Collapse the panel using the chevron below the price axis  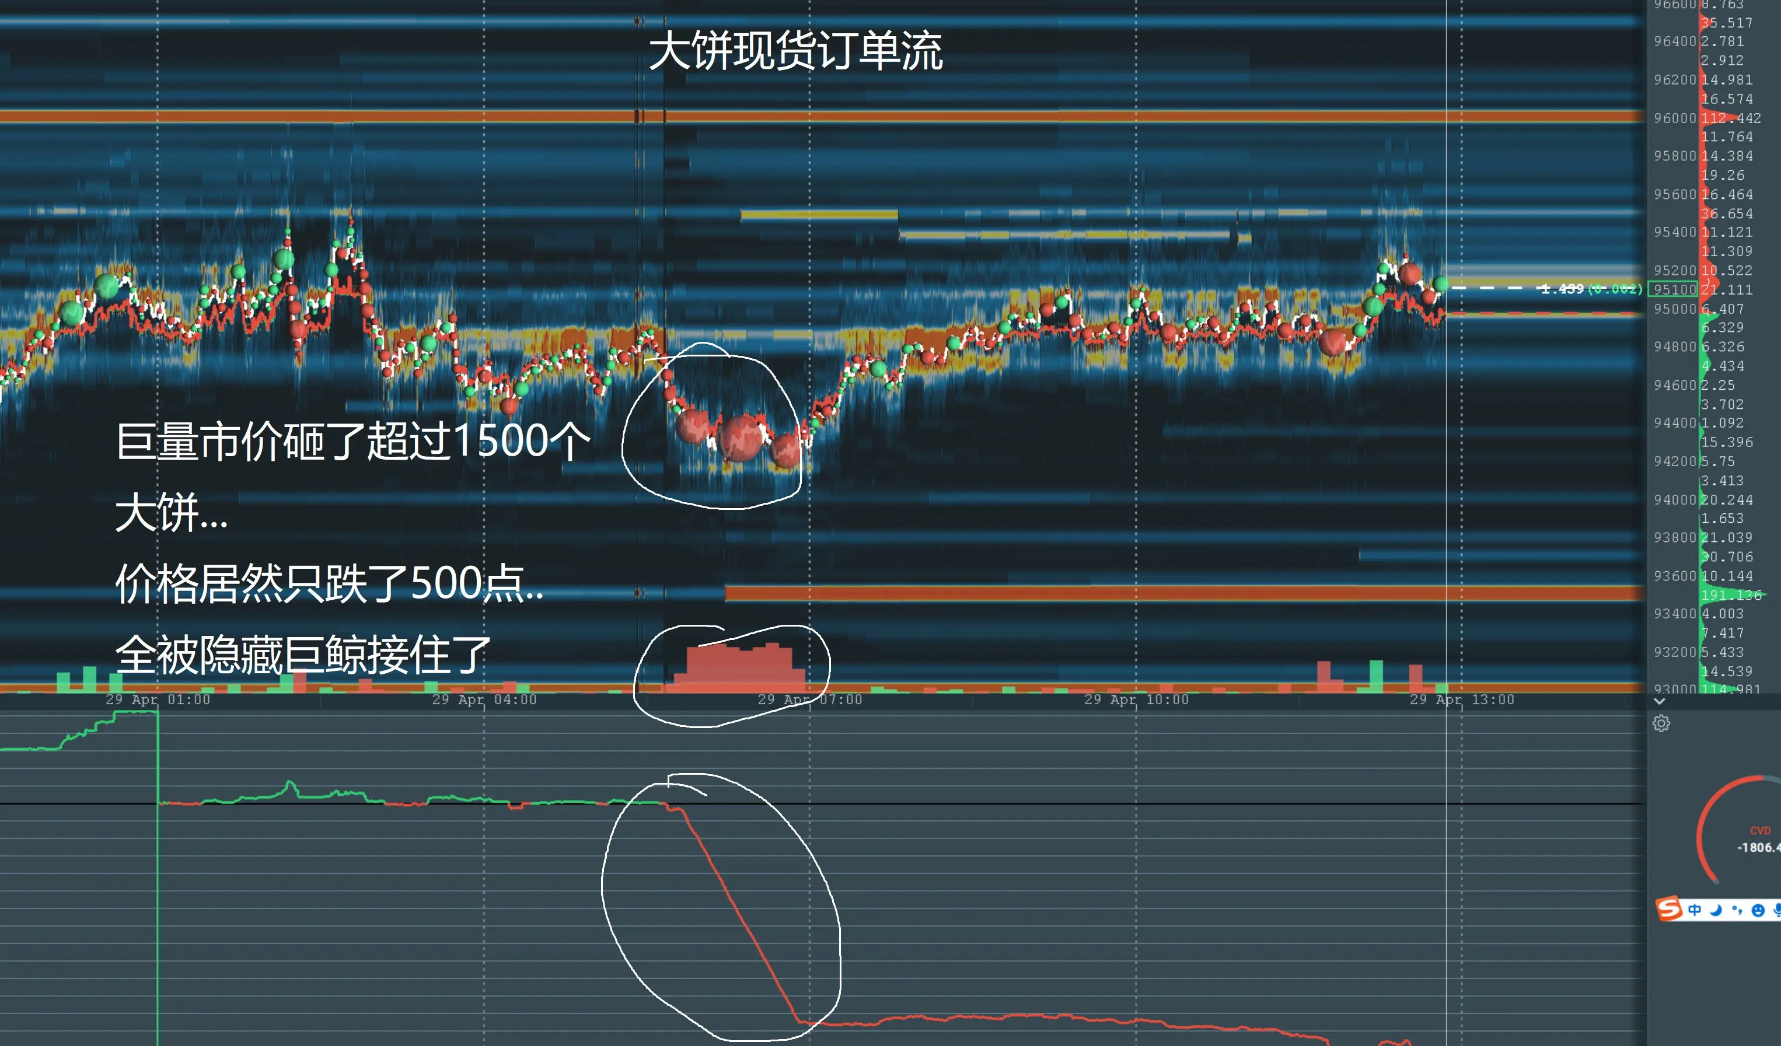[1660, 701]
